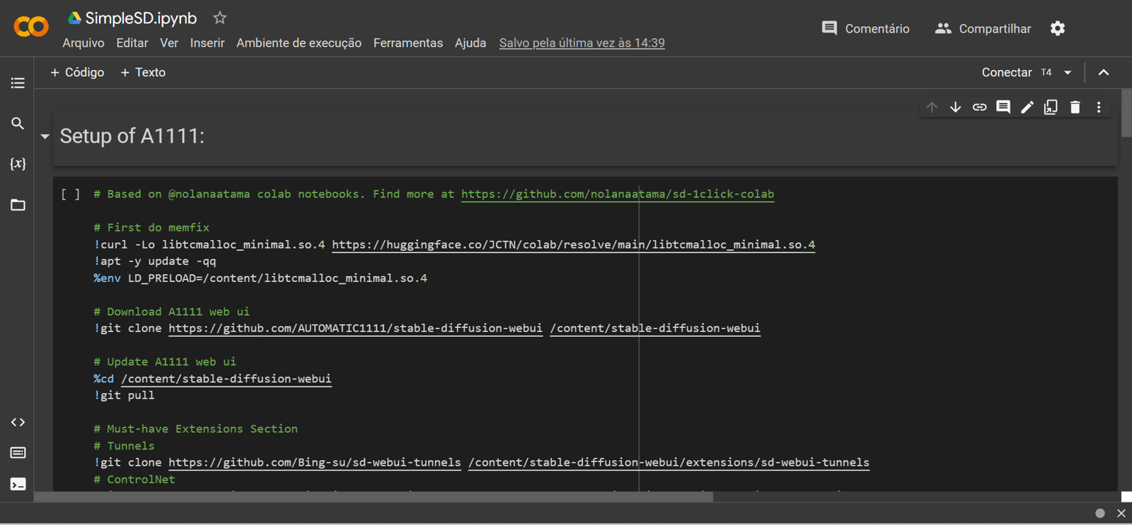Click the '# First do memfix' comment

point(151,228)
